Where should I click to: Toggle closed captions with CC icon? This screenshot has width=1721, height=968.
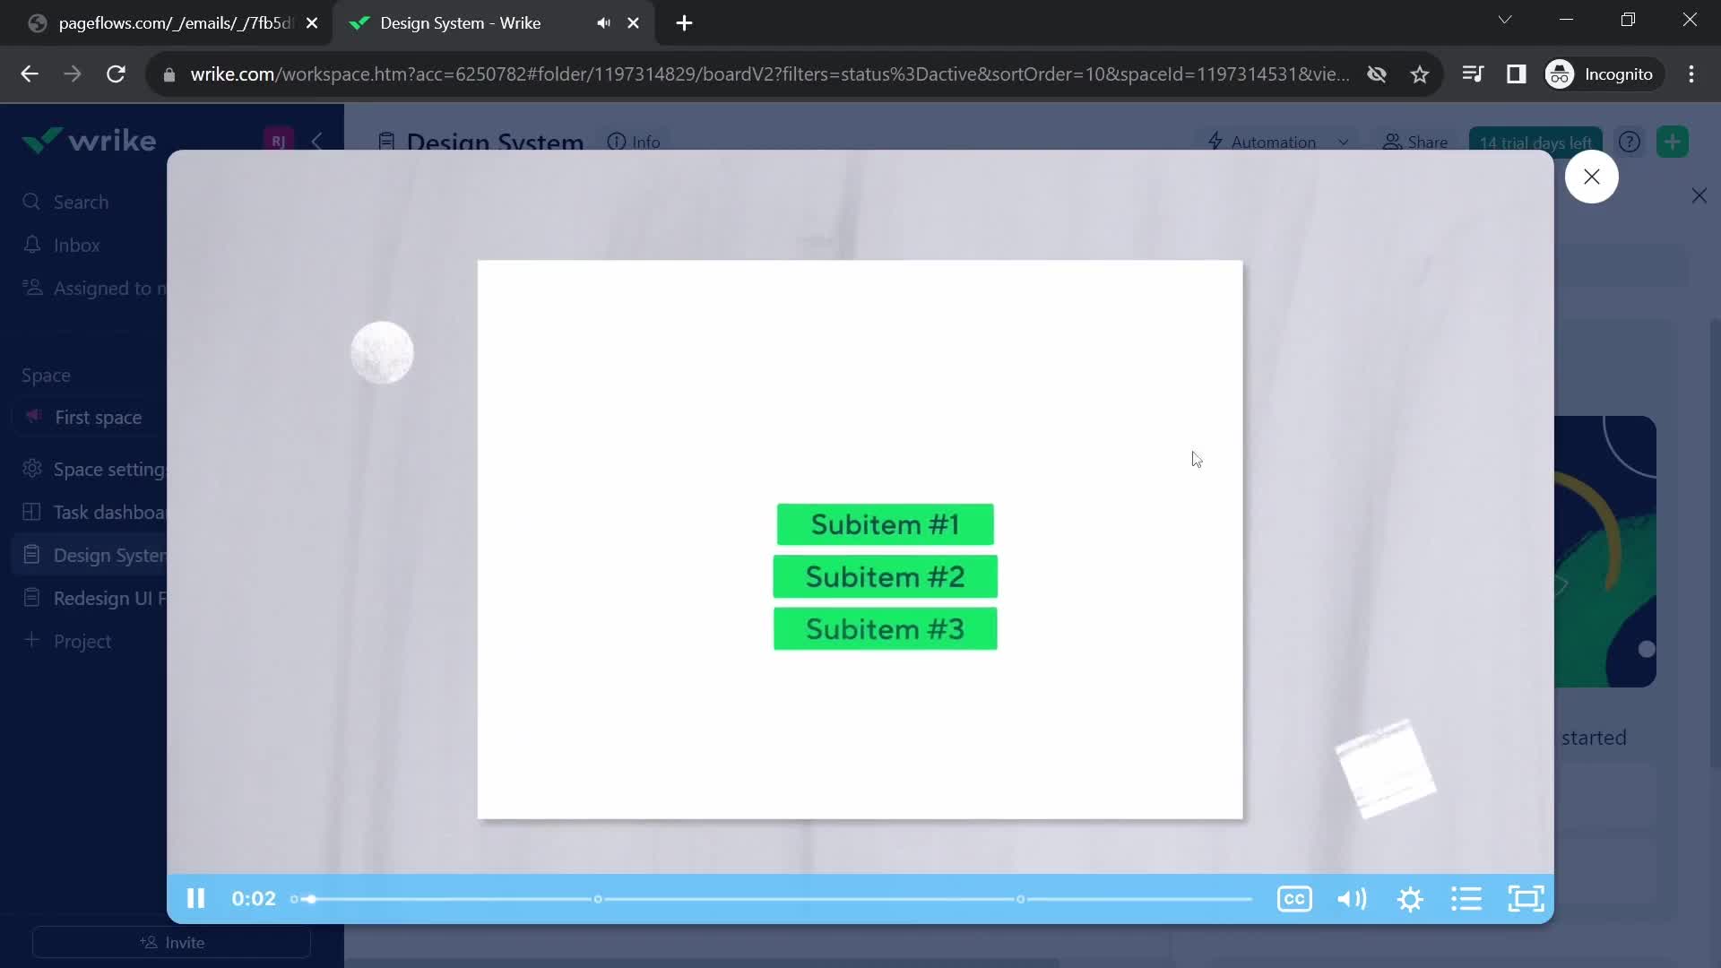pyautogui.click(x=1293, y=900)
